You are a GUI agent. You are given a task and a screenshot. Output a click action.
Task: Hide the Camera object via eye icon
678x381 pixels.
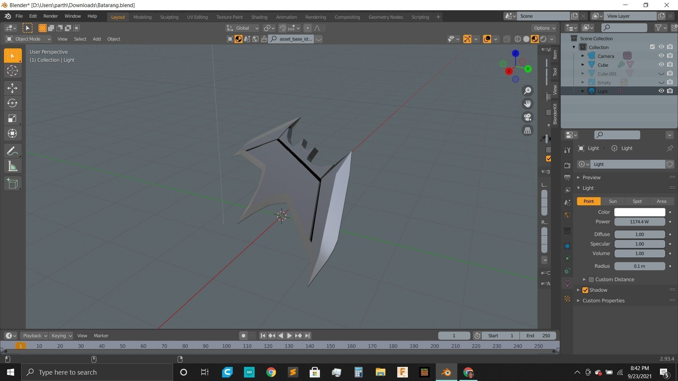(661, 56)
